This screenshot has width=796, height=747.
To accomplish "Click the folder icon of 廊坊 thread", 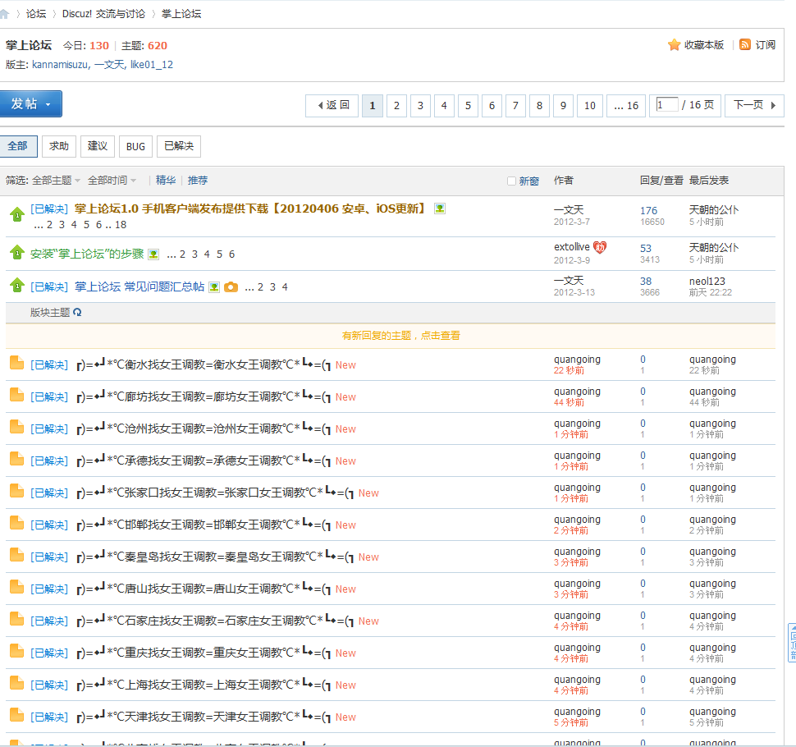I will (x=17, y=395).
